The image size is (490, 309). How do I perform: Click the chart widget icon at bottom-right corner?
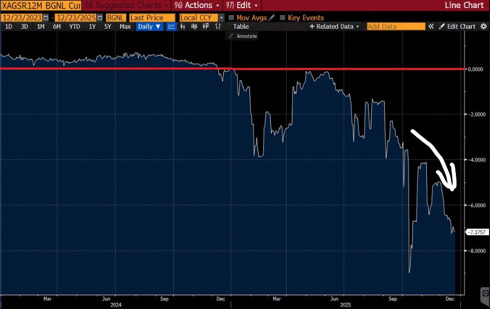tap(485, 293)
